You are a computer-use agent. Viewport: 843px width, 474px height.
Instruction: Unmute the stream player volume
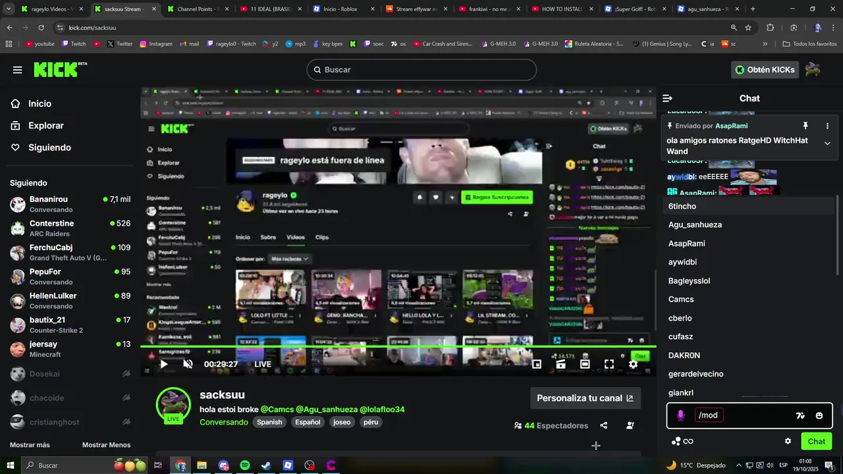[x=188, y=364]
